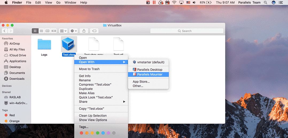Select RASLAB shared server
This screenshot has height=138, width=288.
[14, 97]
